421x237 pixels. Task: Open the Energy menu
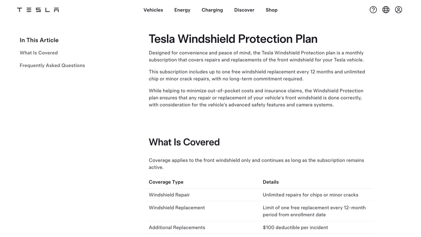pos(182,10)
